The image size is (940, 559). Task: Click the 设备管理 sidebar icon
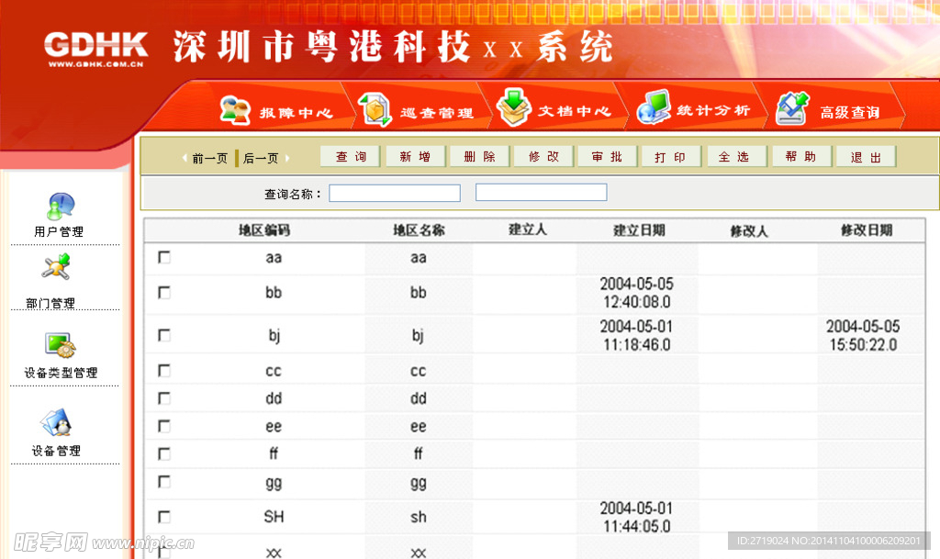tap(57, 423)
